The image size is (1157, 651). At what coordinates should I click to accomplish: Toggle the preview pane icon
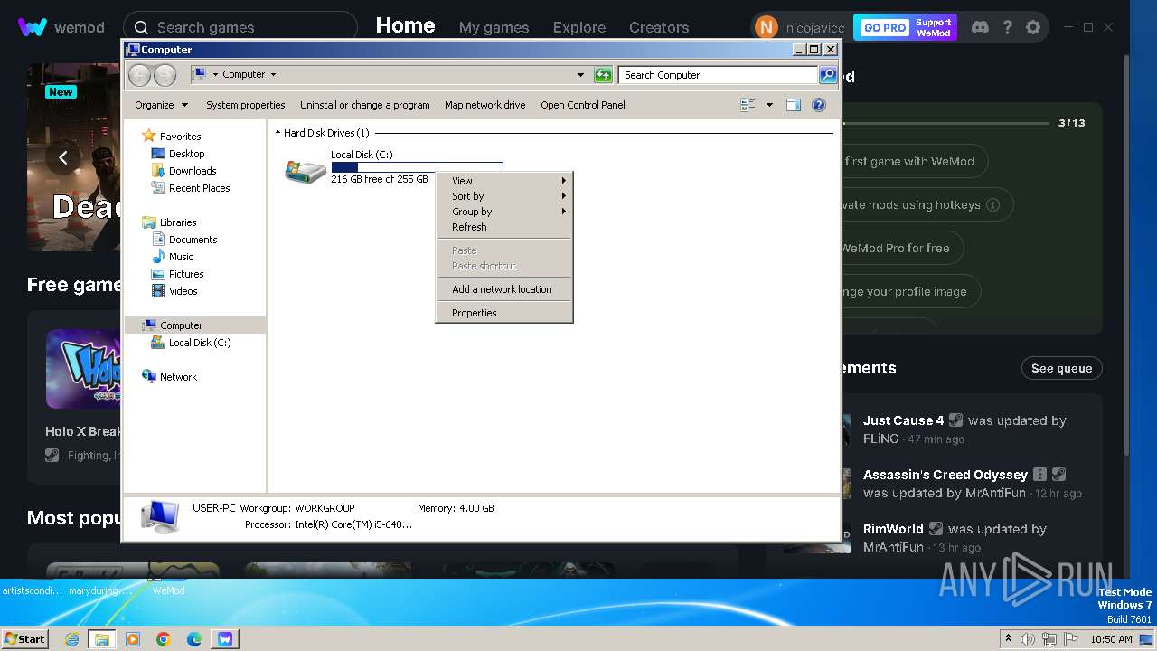click(793, 105)
